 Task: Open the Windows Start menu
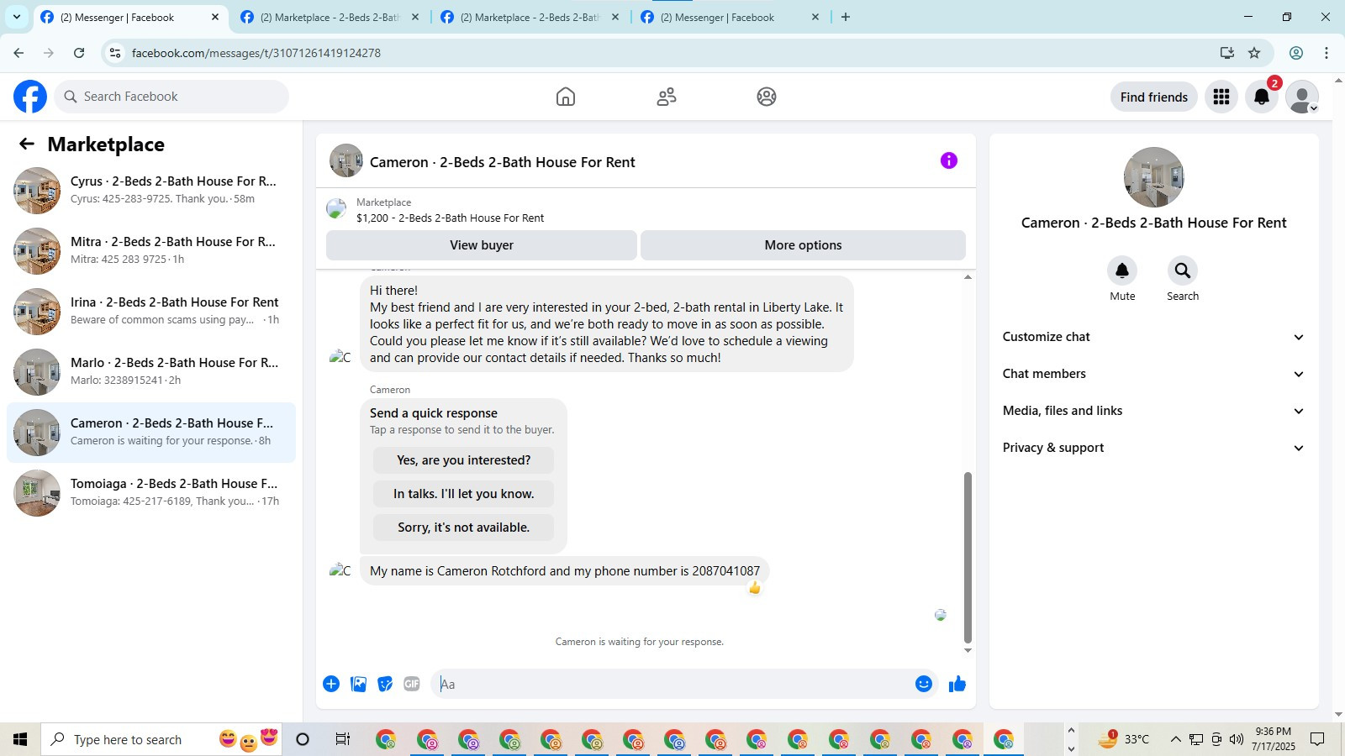(20, 739)
